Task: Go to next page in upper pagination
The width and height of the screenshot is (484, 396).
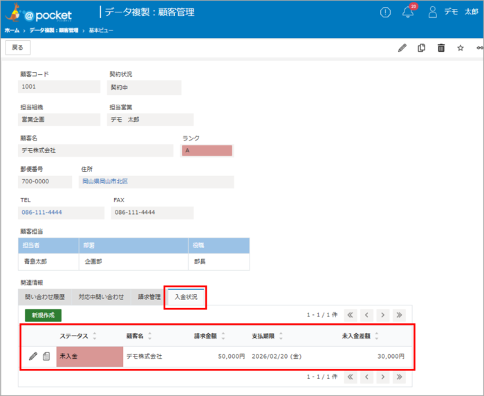Action: click(383, 315)
